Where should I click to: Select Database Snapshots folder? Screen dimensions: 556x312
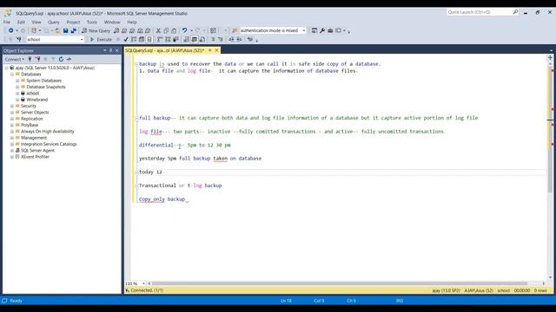pyautogui.click(x=46, y=87)
